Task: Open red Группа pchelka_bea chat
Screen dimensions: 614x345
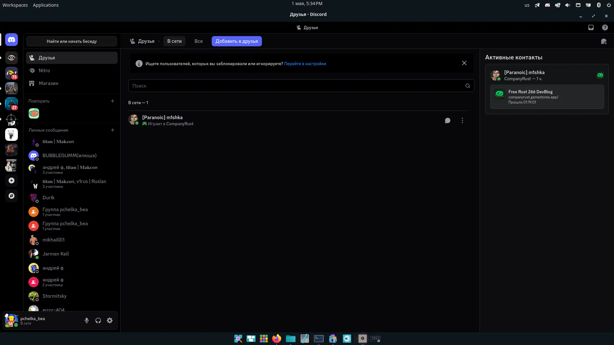Action: click(x=72, y=226)
